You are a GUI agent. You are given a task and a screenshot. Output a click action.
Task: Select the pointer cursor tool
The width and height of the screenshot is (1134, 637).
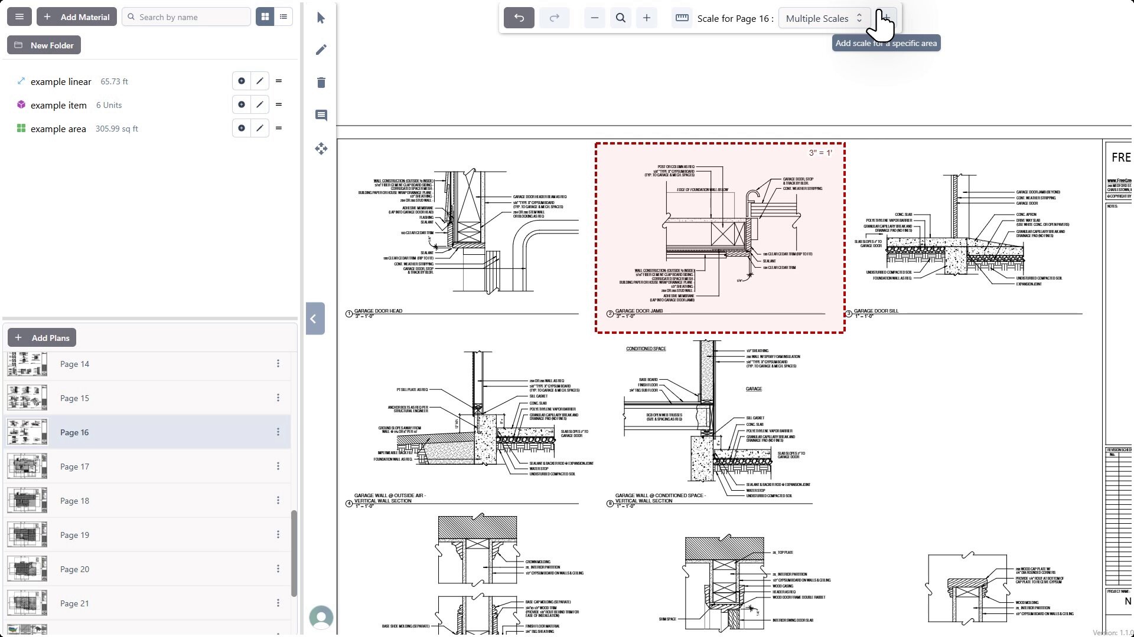pyautogui.click(x=321, y=18)
